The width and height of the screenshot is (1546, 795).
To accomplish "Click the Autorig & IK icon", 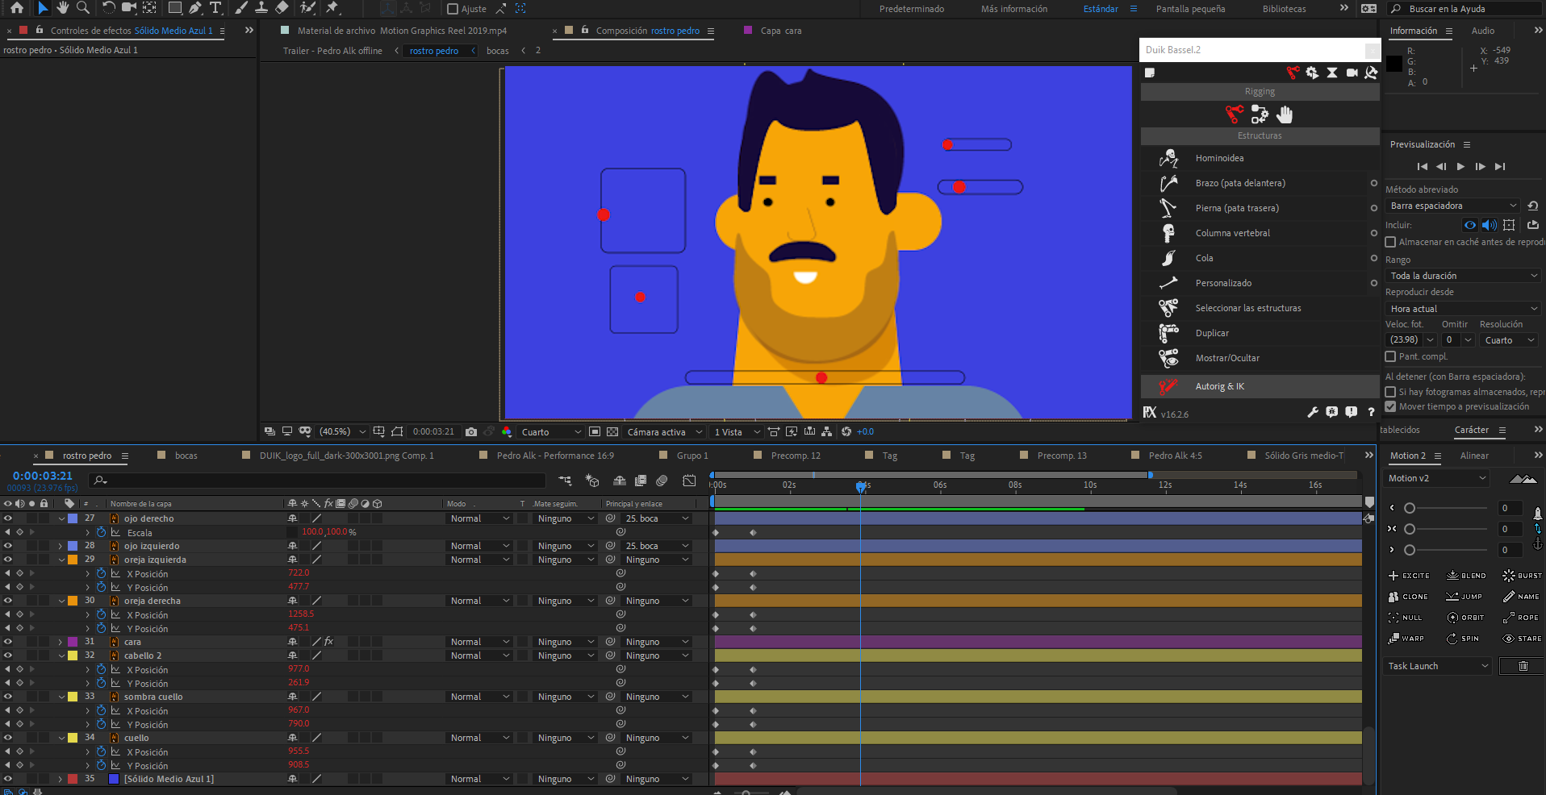I will (1168, 387).
